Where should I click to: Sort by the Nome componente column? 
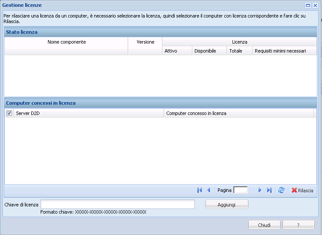66,42
